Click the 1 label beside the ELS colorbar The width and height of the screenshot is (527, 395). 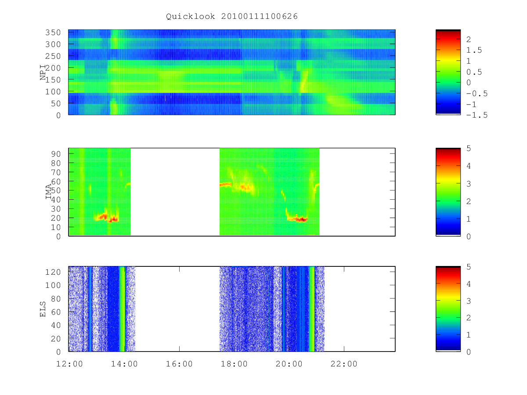coord(468,335)
